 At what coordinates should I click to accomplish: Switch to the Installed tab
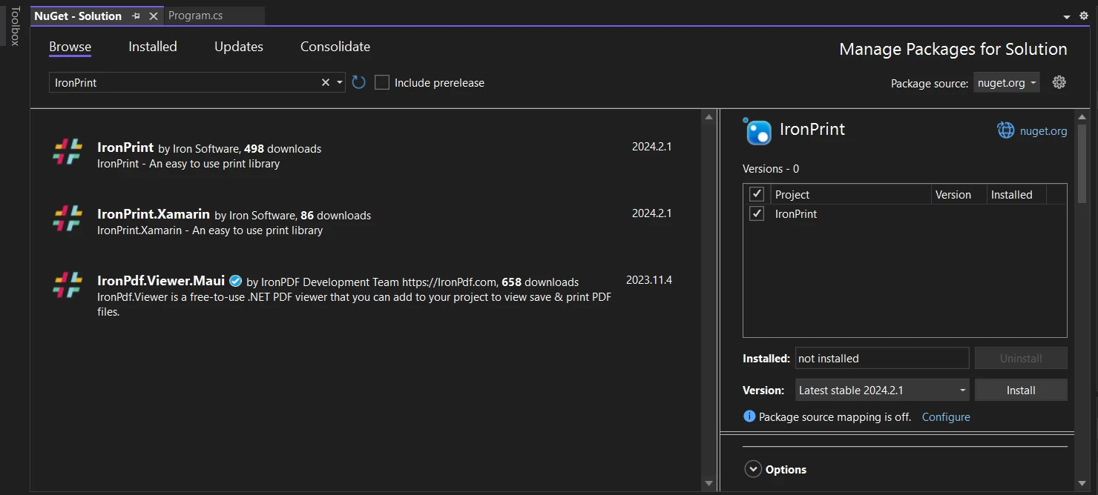click(x=153, y=47)
